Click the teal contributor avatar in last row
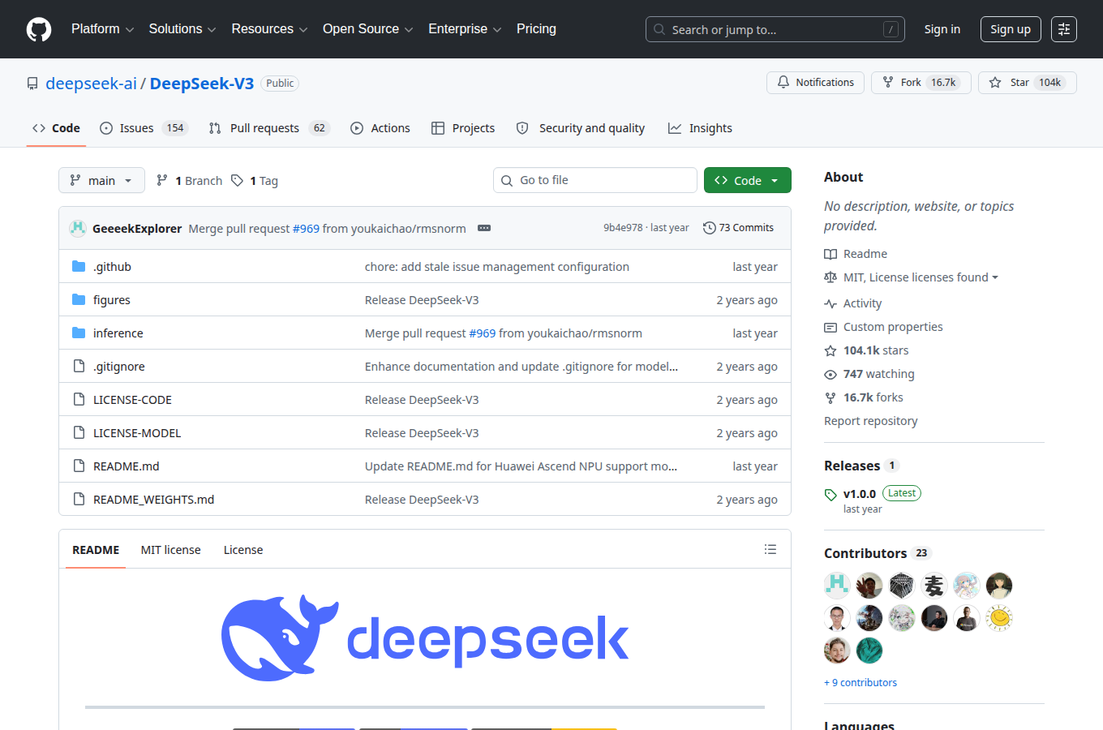The height and width of the screenshot is (730, 1103). [869, 650]
